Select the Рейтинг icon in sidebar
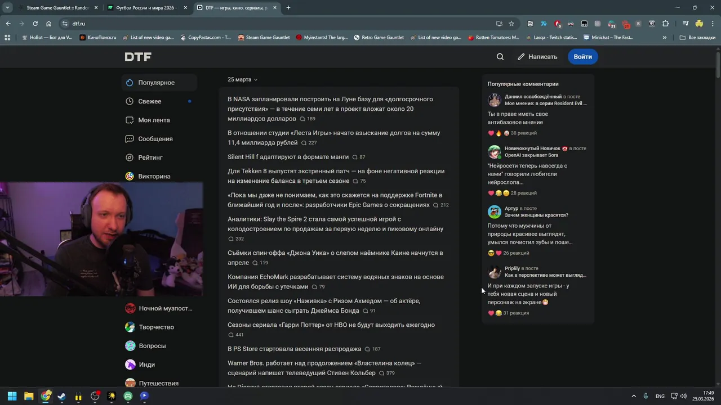 [x=130, y=157]
